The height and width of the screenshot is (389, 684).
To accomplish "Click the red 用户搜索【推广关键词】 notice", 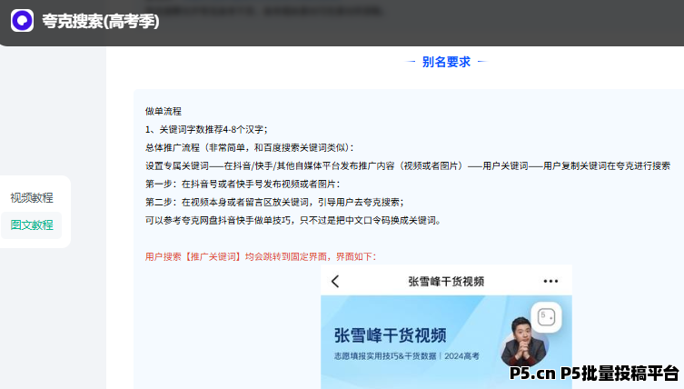I will (x=261, y=256).
